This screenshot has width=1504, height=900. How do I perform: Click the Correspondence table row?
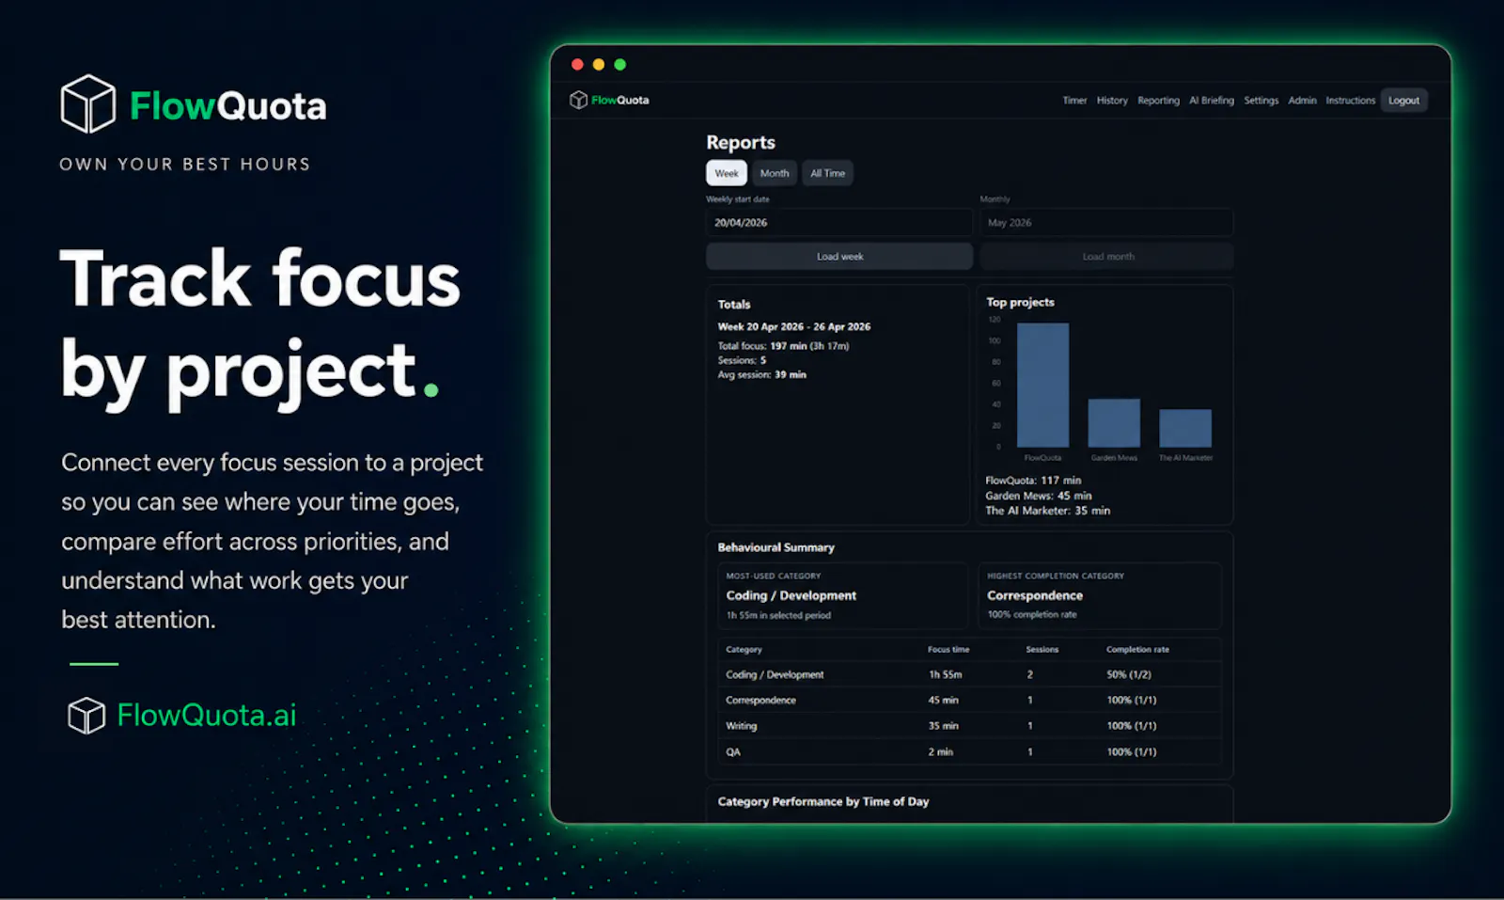pyautogui.click(x=969, y=701)
